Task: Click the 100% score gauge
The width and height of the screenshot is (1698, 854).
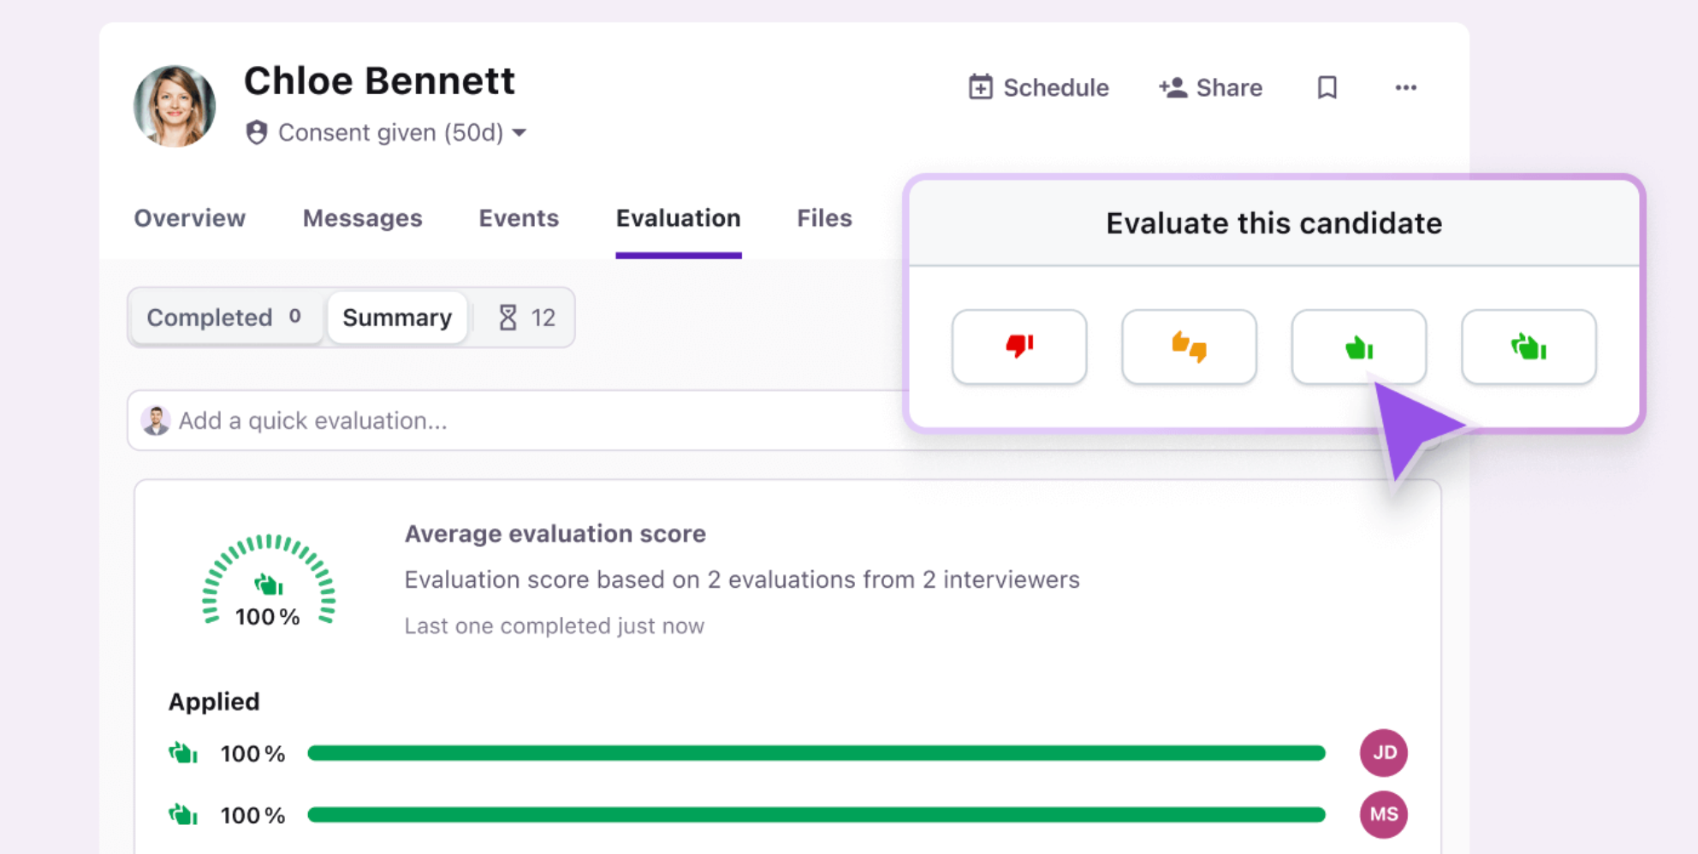Action: click(x=268, y=581)
